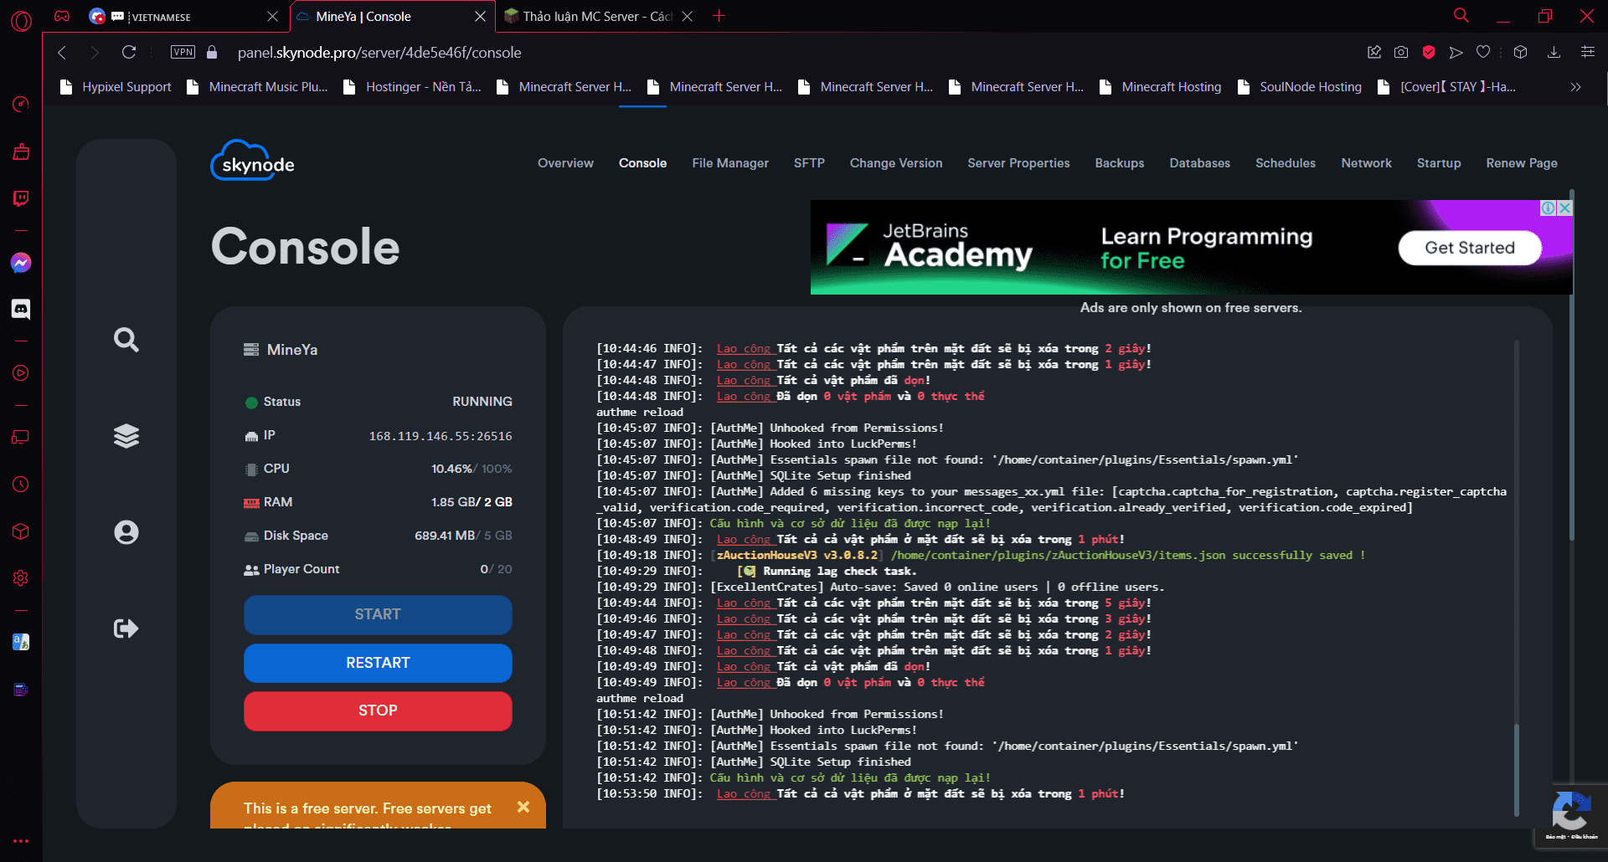Open Minecraft Music Plu... bookmark
Screen dimensions: 1608x862
257,87
